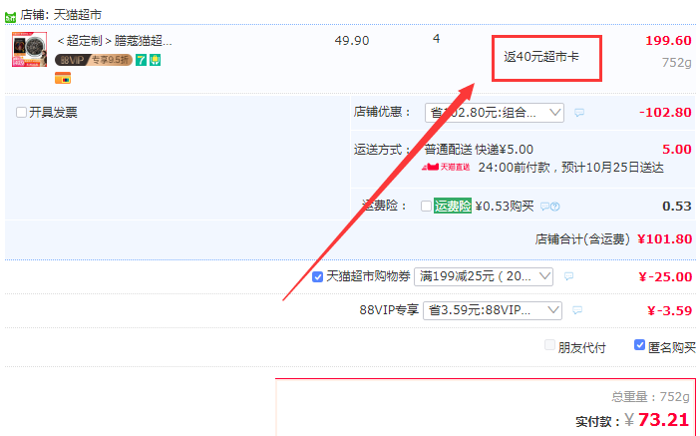Click the 普通配送 快递¥5.00 shipping option
Image resolution: width=700 pixels, height=436 pixels.
tap(479, 150)
